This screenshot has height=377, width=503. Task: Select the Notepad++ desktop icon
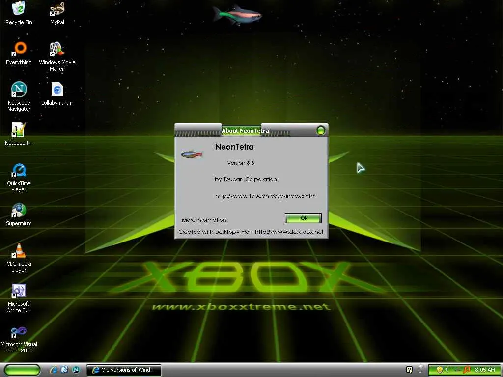point(18,130)
